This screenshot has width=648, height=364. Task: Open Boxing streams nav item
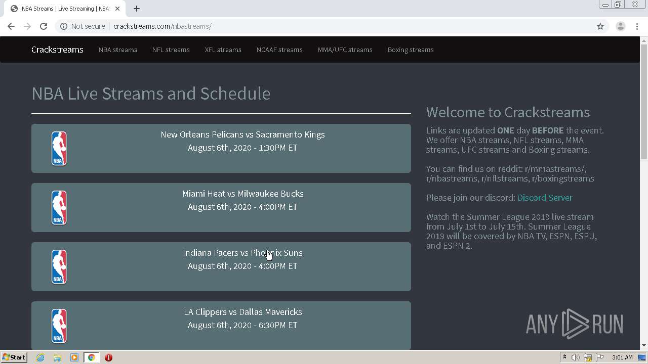[x=411, y=50]
